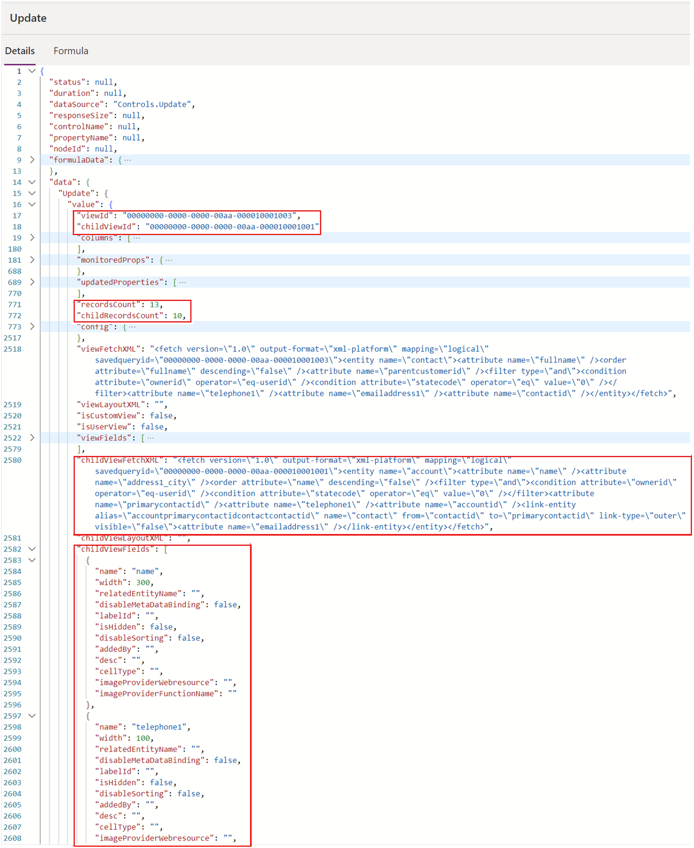694x848 pixels.
Task: Click the childViewId GUID value
Action: click(232, 227)
